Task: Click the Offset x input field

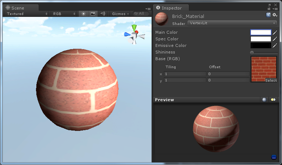Action: coord(228,74)
